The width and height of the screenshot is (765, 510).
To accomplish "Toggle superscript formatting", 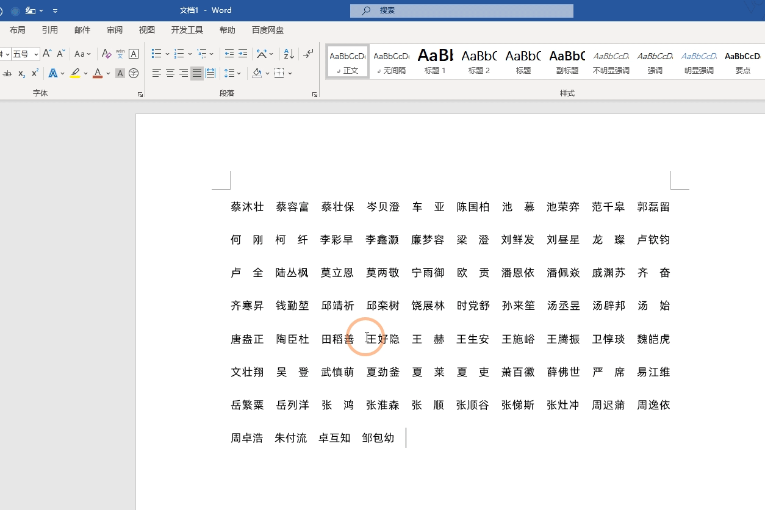I will (35, 73).
